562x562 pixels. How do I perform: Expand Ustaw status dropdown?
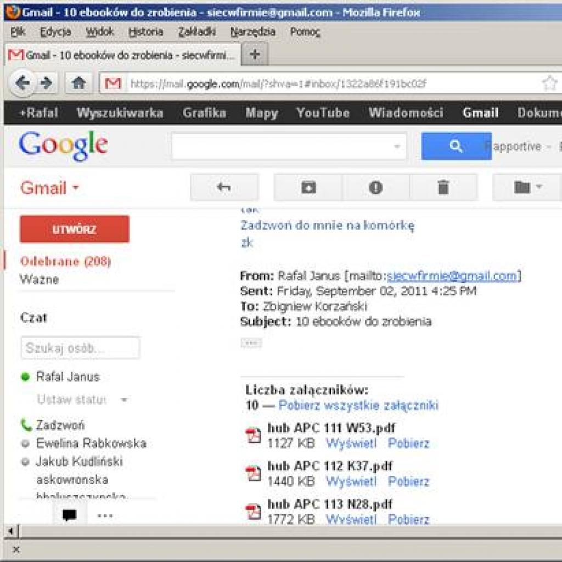click(x=124, y=400)
